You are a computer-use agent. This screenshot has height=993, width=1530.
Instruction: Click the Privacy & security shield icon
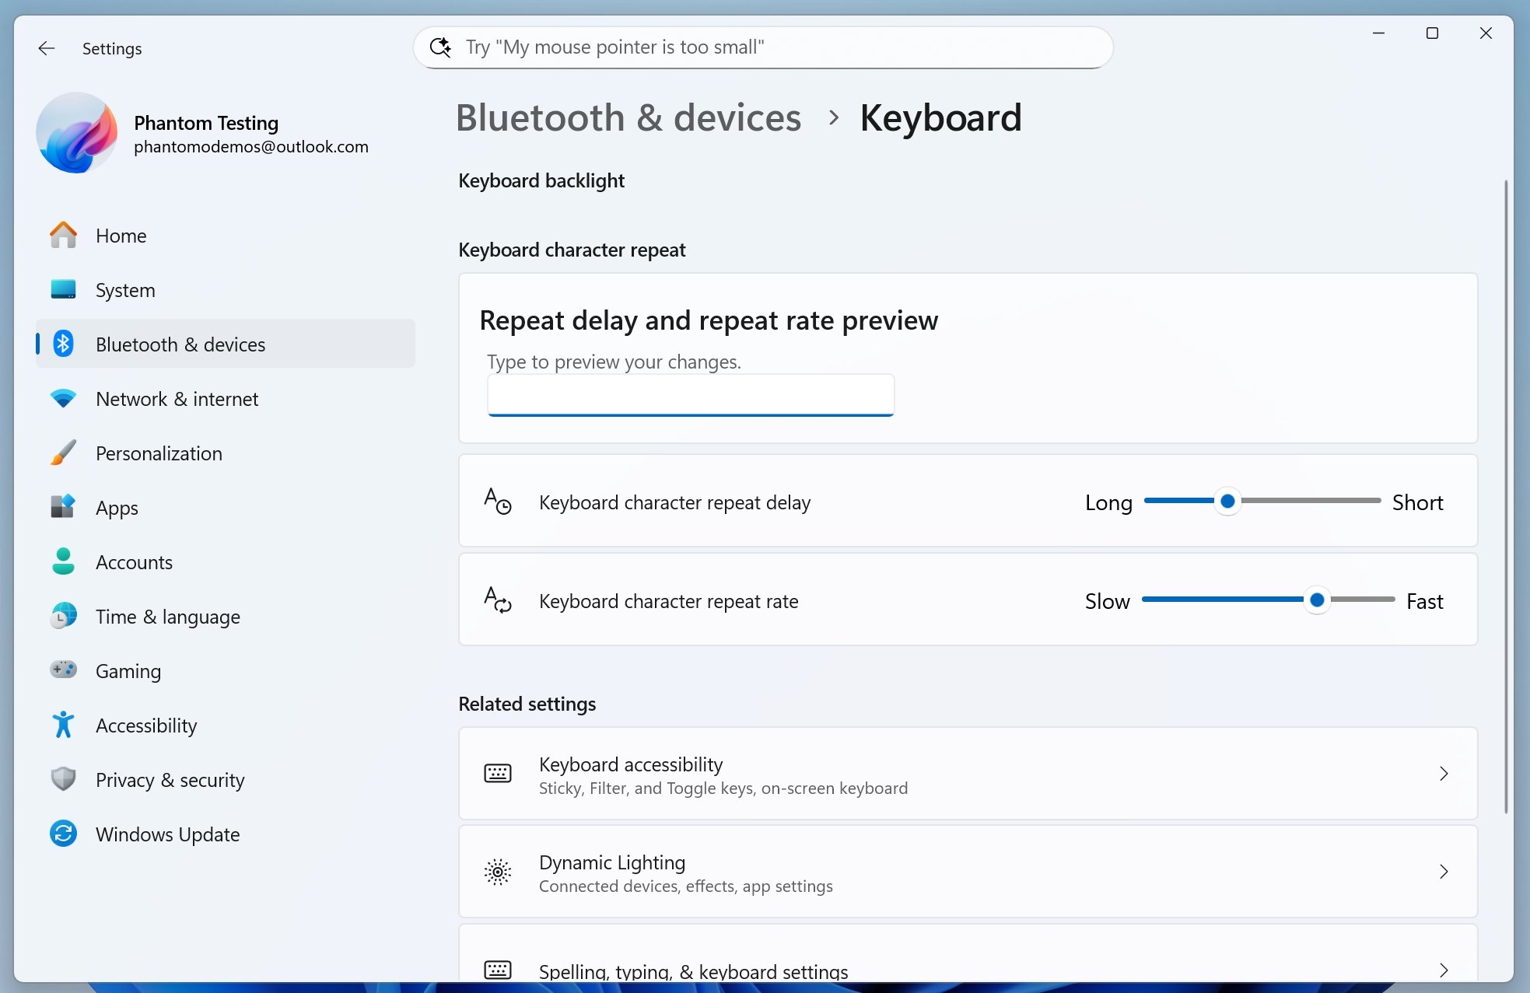coord(64,779)
